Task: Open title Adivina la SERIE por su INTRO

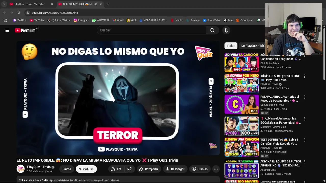Action: coord(280,78)
